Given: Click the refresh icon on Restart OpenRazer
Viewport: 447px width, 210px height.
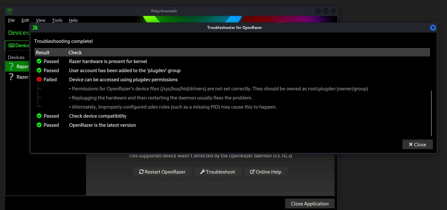Looking at the screenshot, I should 141,172.
